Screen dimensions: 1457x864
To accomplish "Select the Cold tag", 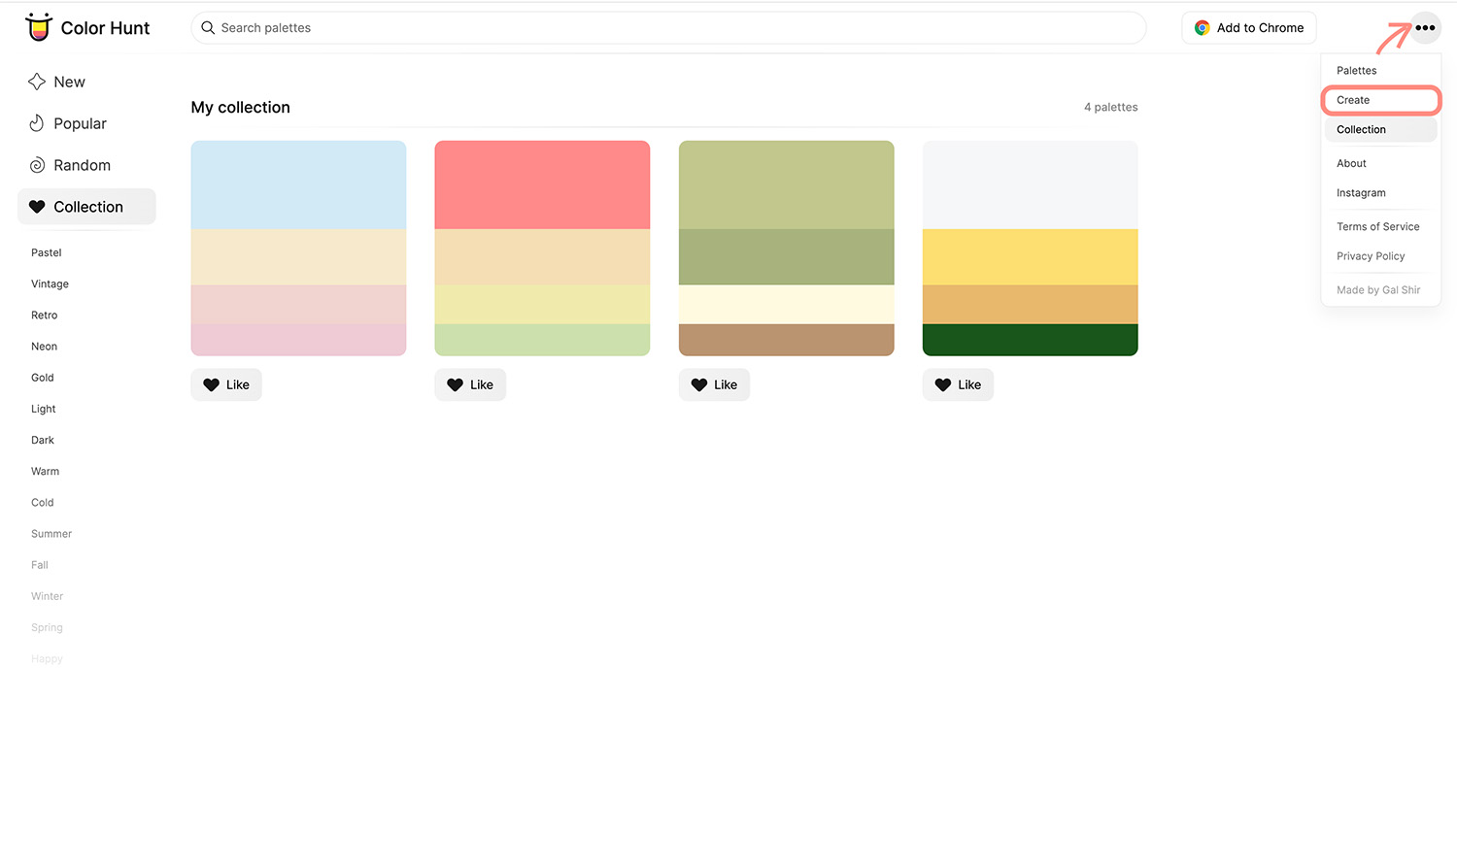I will pyautogui.click(x=43, y=503).
